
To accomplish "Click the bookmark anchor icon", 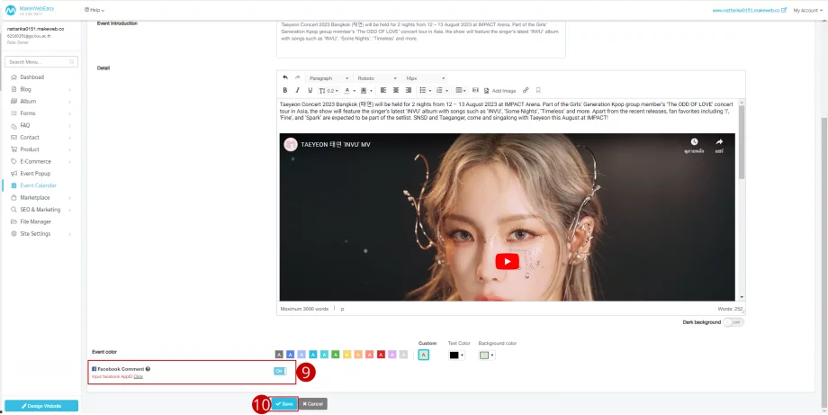I will (x=538, y=90).
